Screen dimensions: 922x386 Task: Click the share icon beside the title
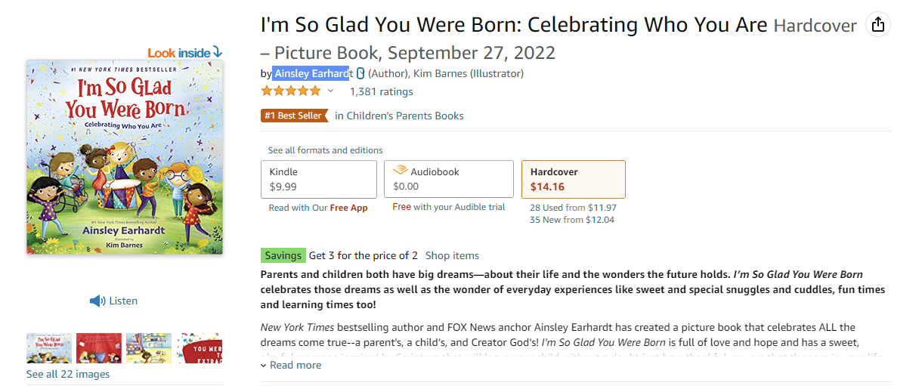point(877,25)
